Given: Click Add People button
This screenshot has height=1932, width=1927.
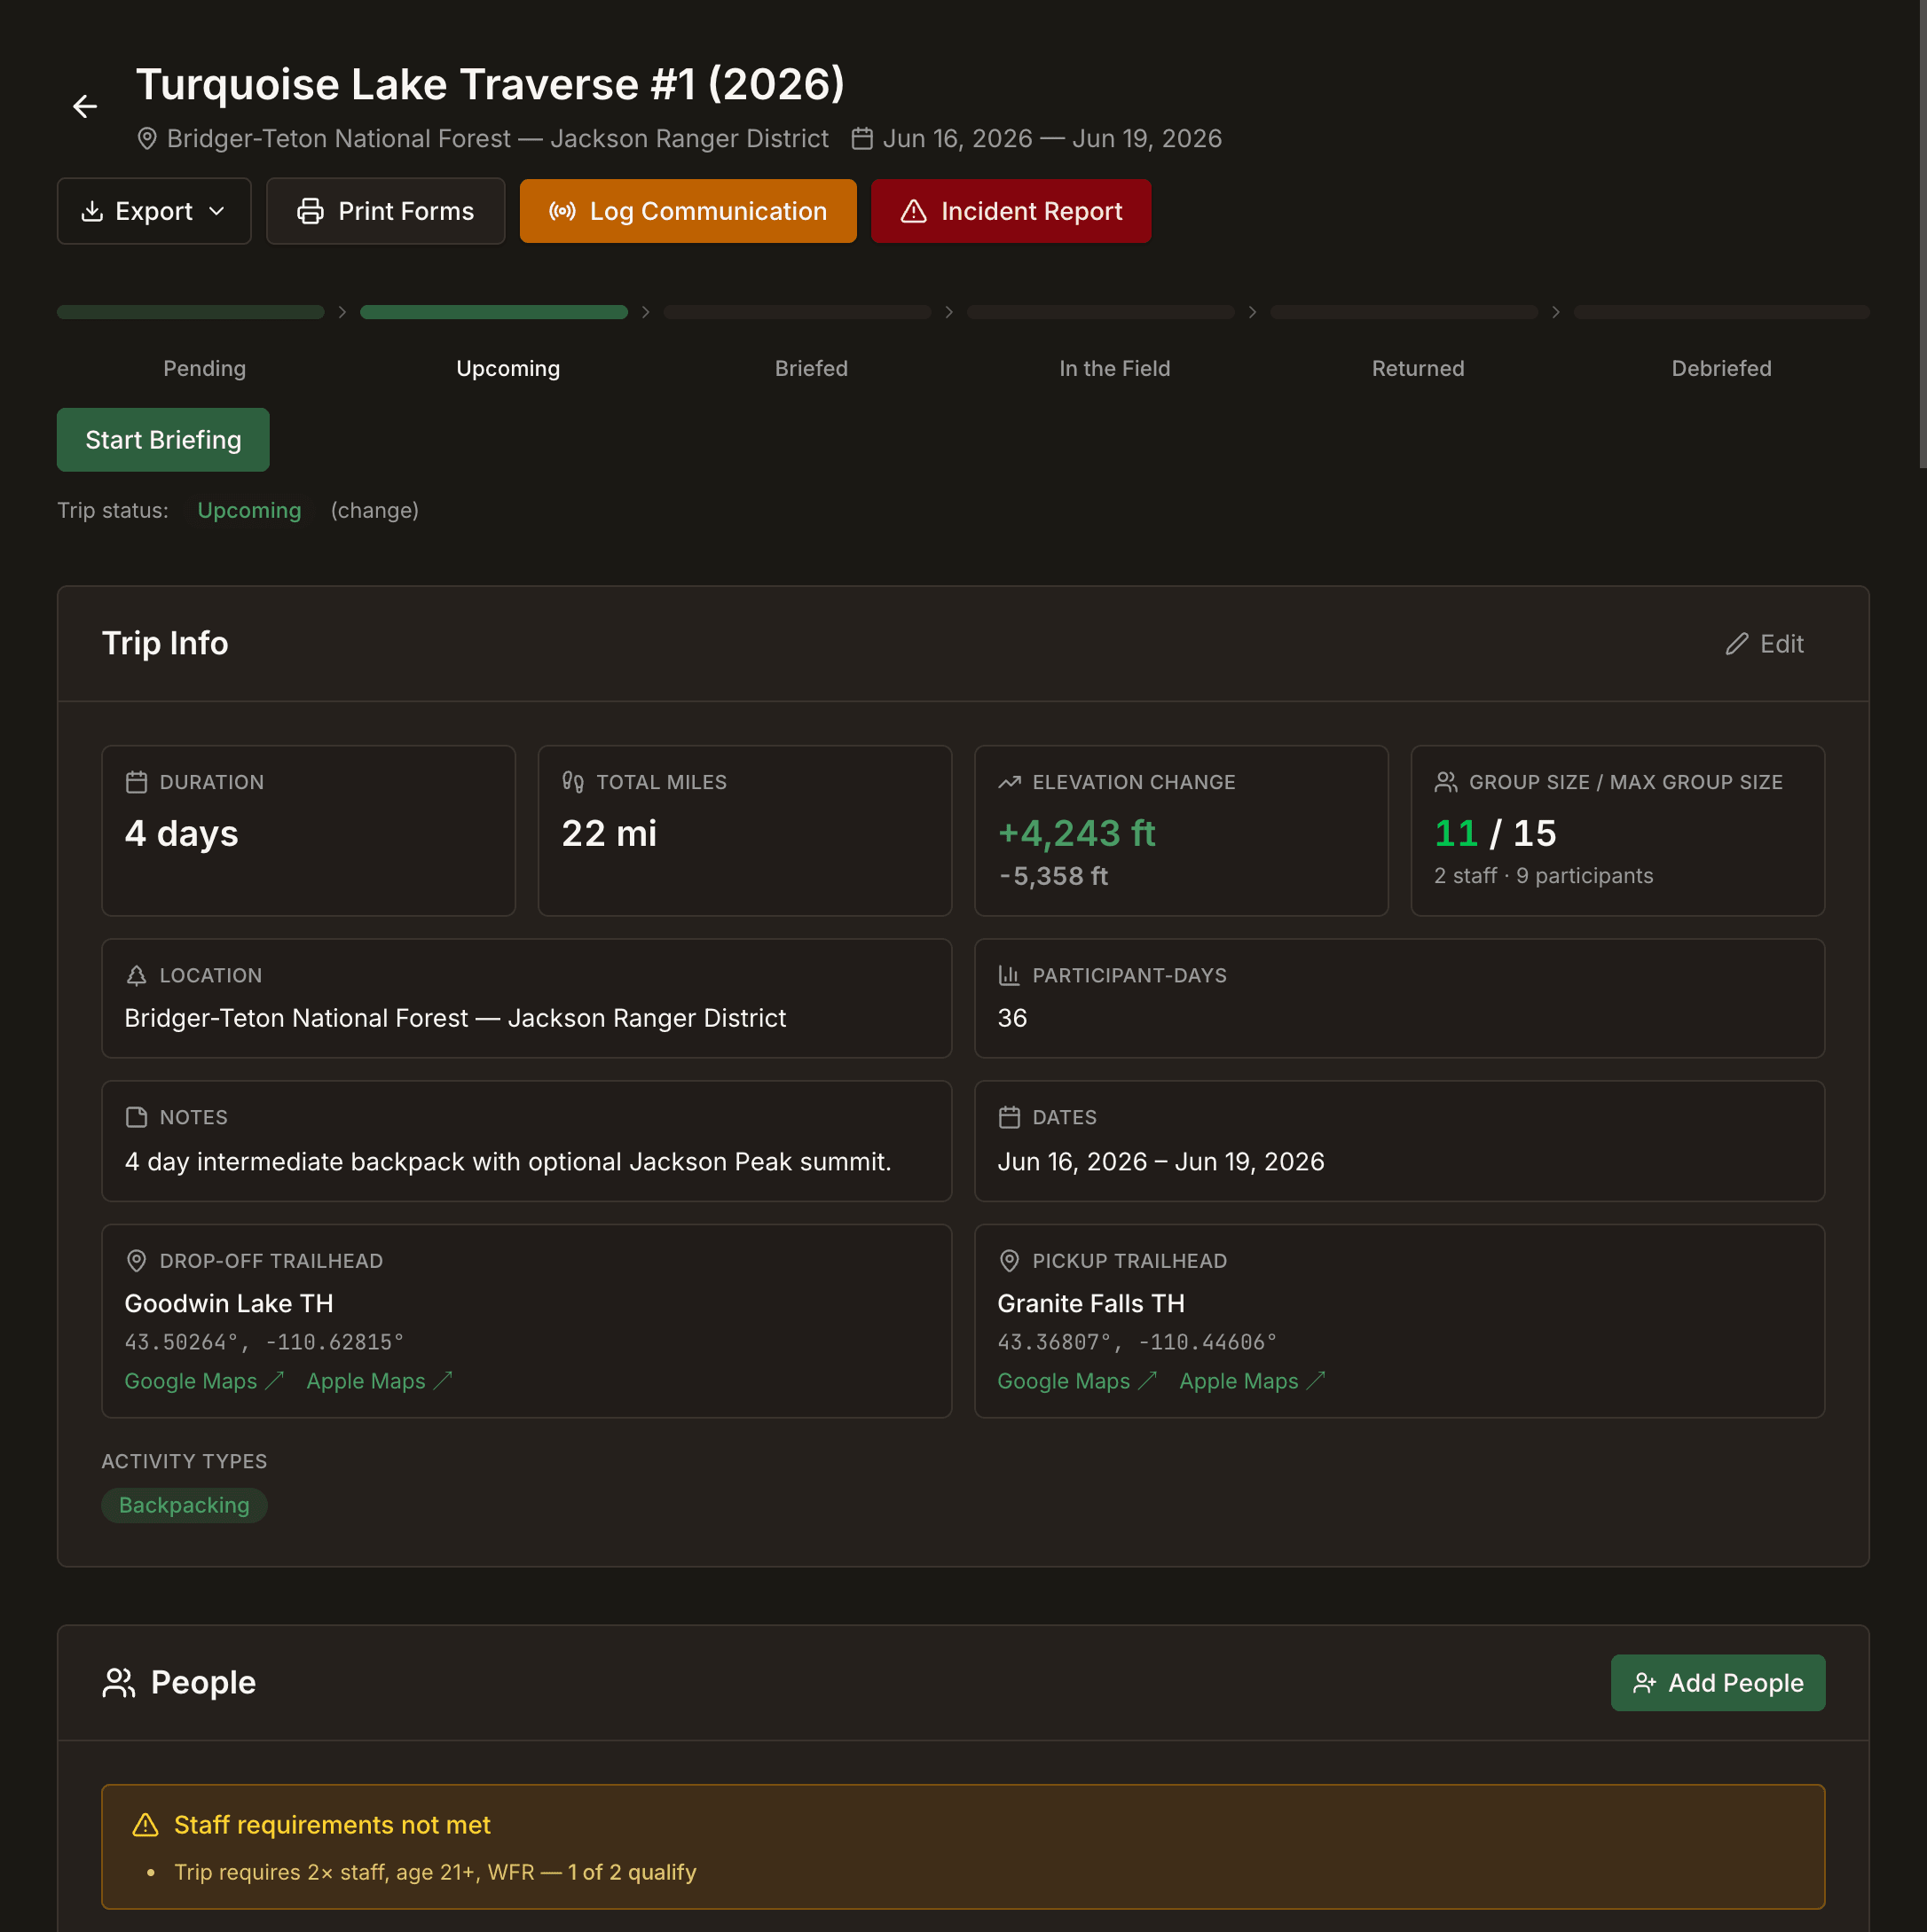Looking at the screenshot, I should click(x=1718, y=1683).
